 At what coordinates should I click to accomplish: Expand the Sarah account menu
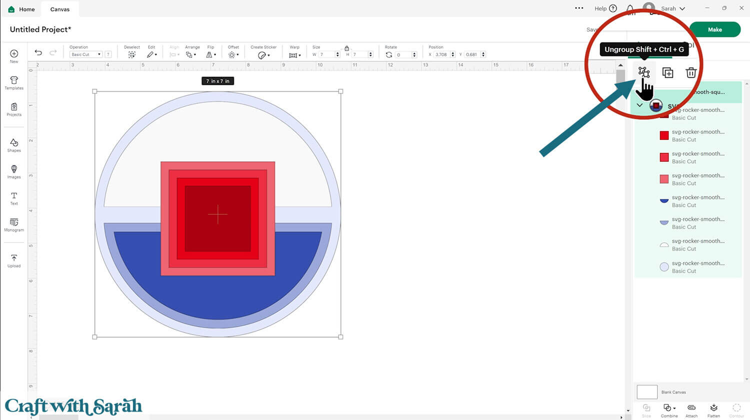click(672, 8)
